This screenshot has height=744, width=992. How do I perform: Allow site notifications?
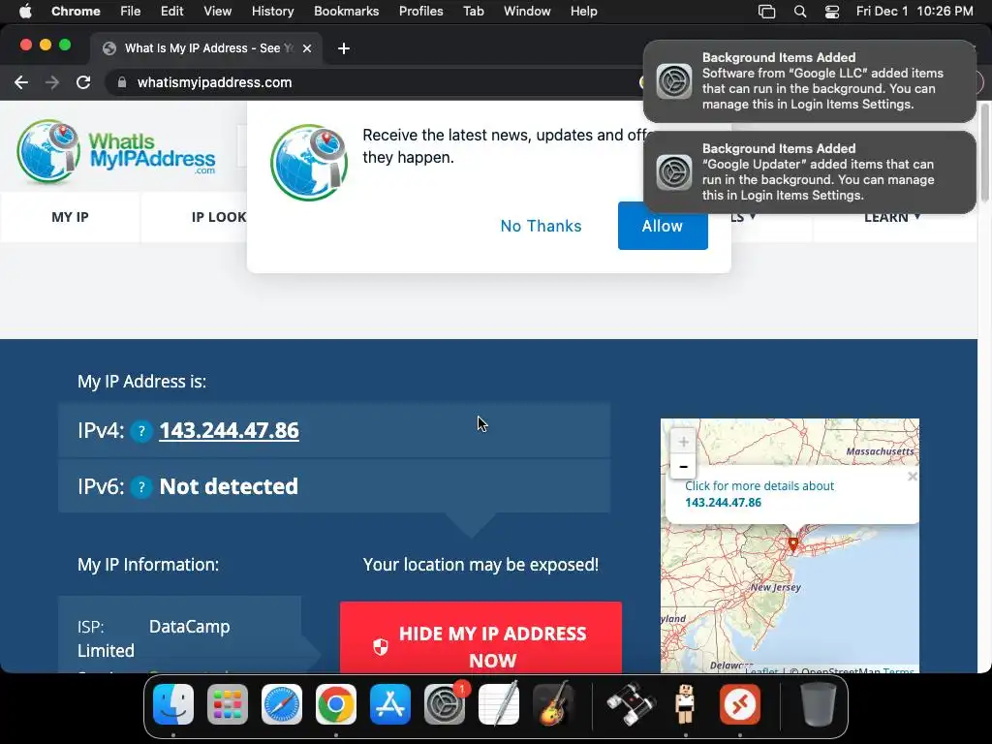[x=663, y=226]
